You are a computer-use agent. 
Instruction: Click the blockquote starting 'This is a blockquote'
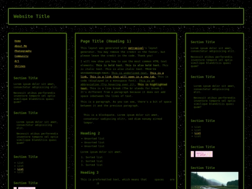123,119
